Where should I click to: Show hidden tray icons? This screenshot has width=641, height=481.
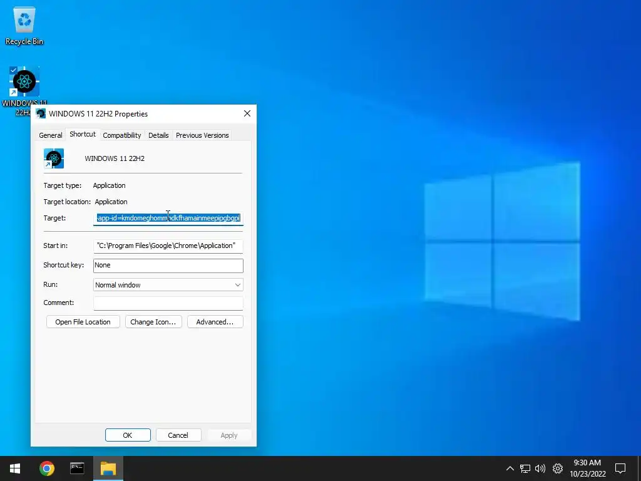pos(510,468)
